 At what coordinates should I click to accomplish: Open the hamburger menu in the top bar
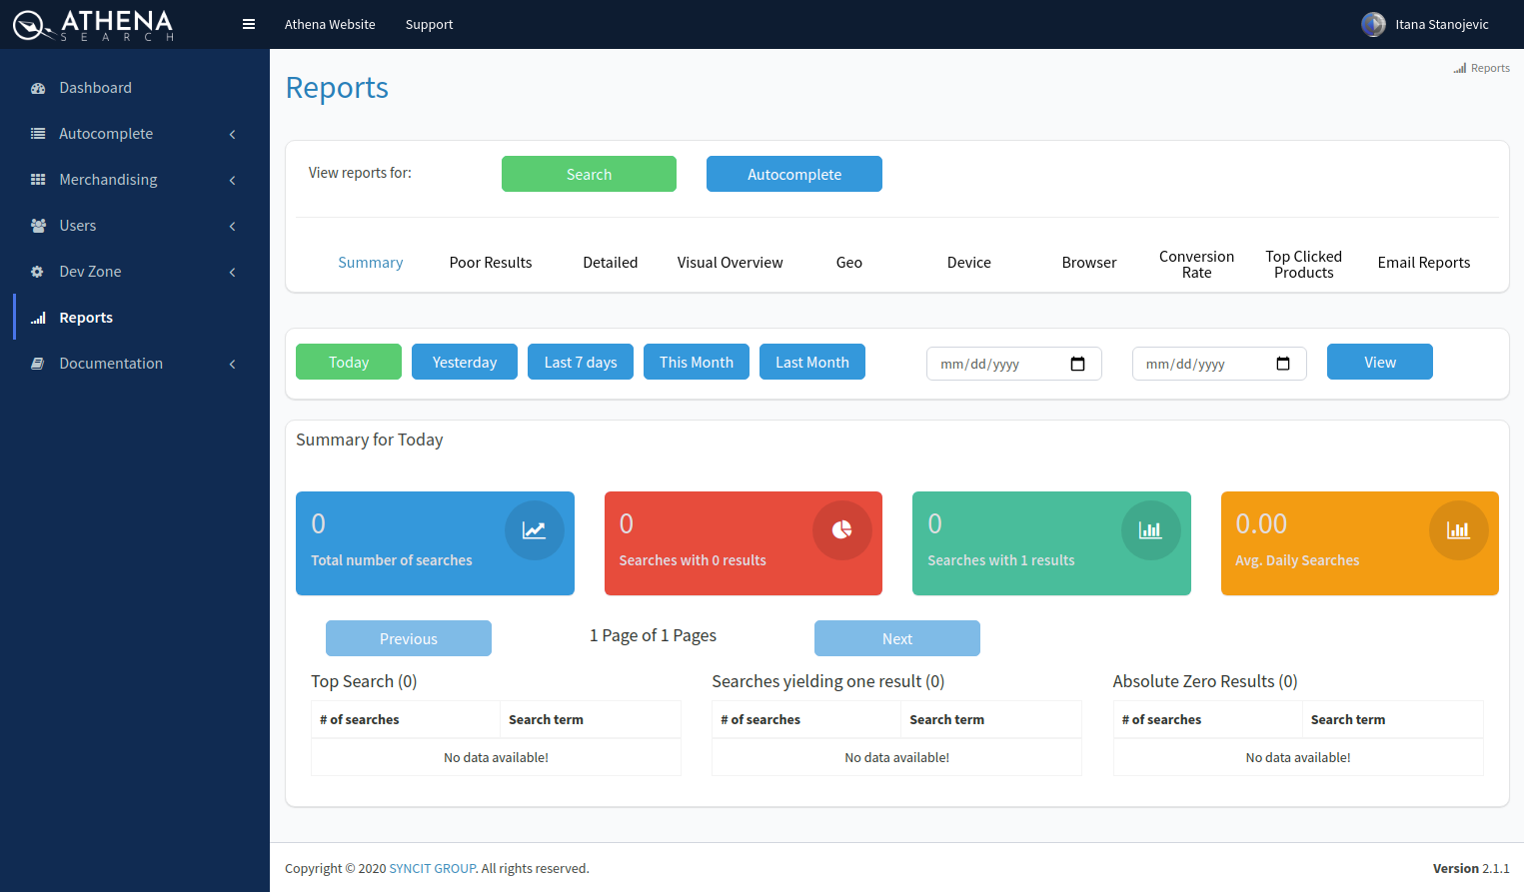[248, 24]
